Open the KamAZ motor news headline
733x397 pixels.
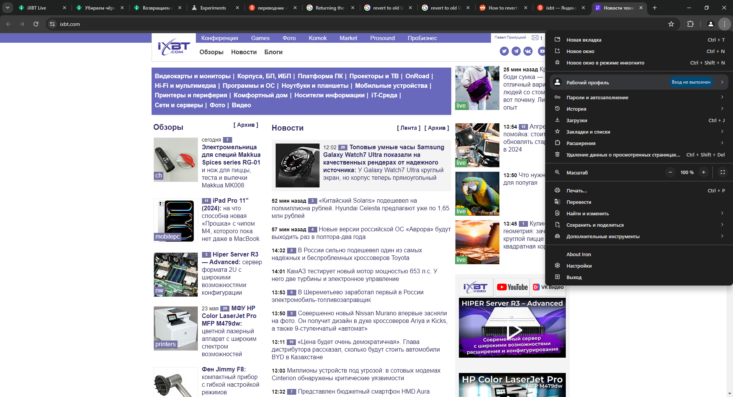click(x=354, y=275)
